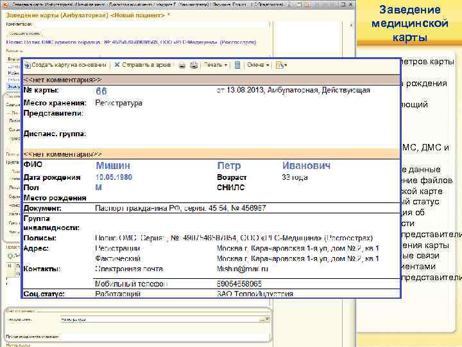
Task: Click the card date and status text
Action: 293,91
